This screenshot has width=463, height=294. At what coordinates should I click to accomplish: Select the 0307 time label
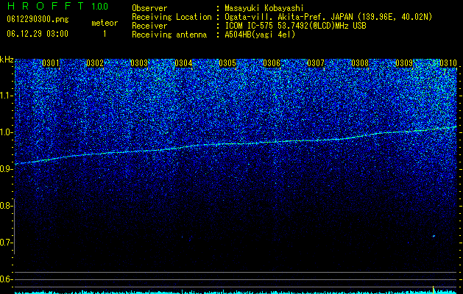pos(316,63)
